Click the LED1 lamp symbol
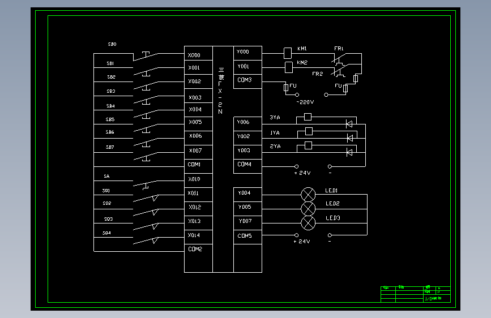This screenshot has height=318, width=491. [308, 195]
